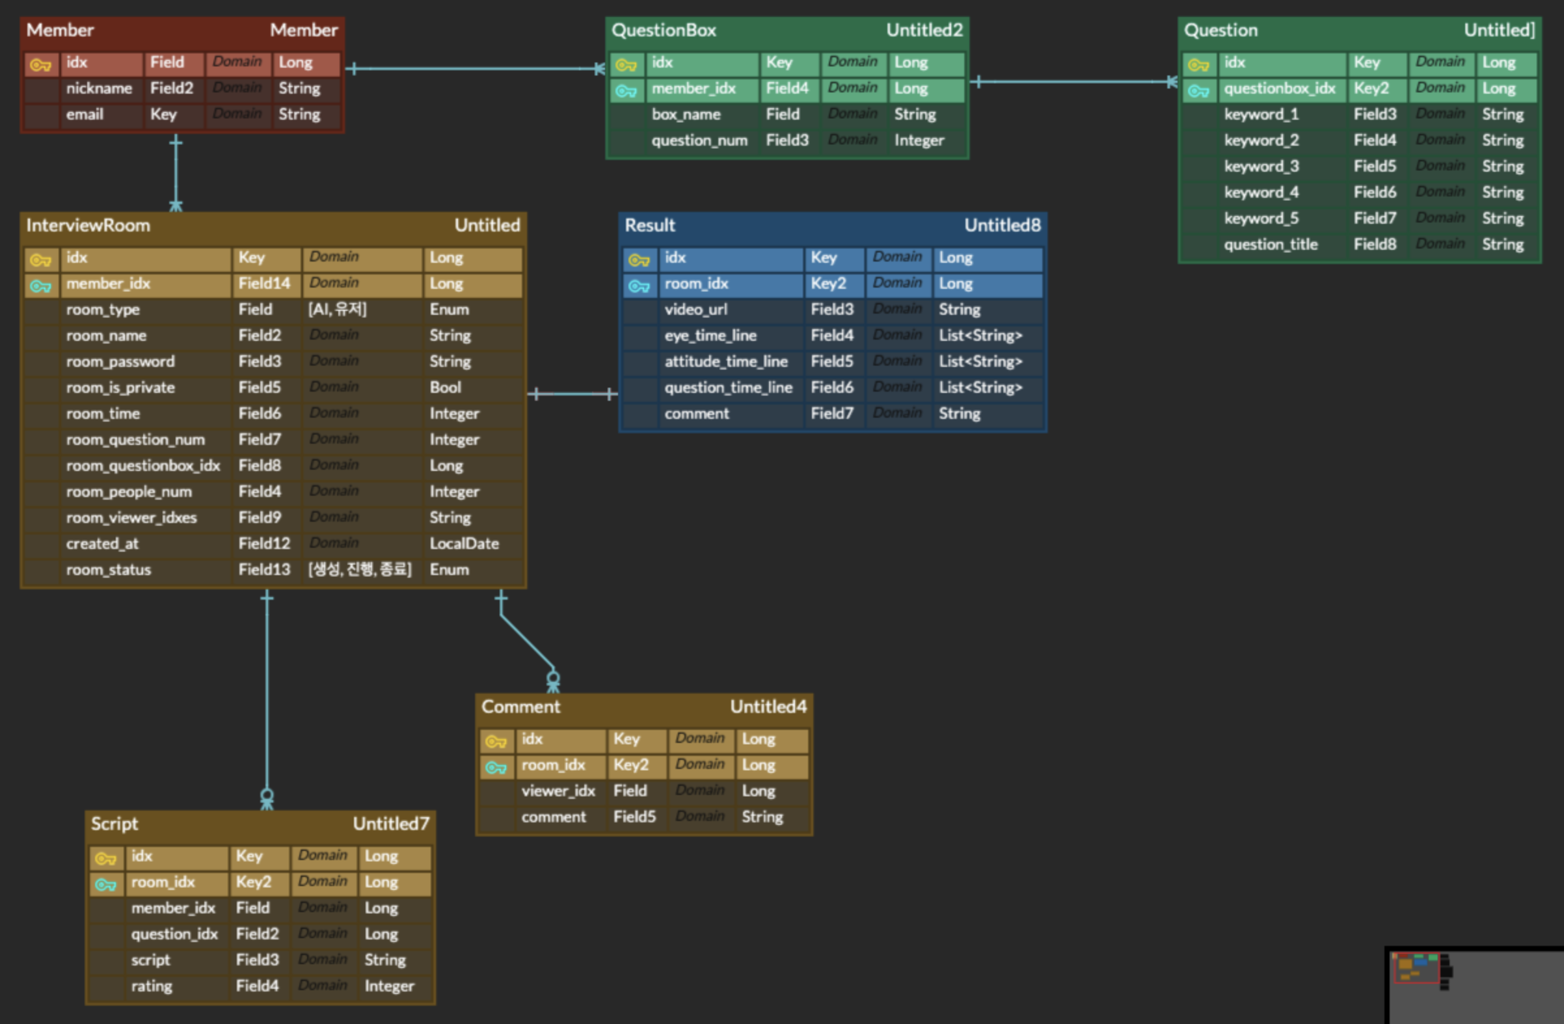This screenshot has width=1564, height=1024.
Task: Click the rating column in Script table
Action: [152, 986]
